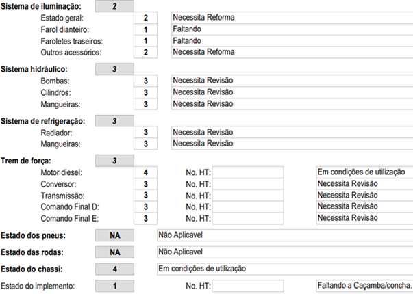The image size is (413, 294).
Task: Click the Trem de força score box
Action: pyautogui.click(x=114, y=161)
